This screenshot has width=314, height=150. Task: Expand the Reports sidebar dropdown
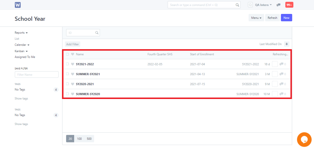[x=21, y=32]
